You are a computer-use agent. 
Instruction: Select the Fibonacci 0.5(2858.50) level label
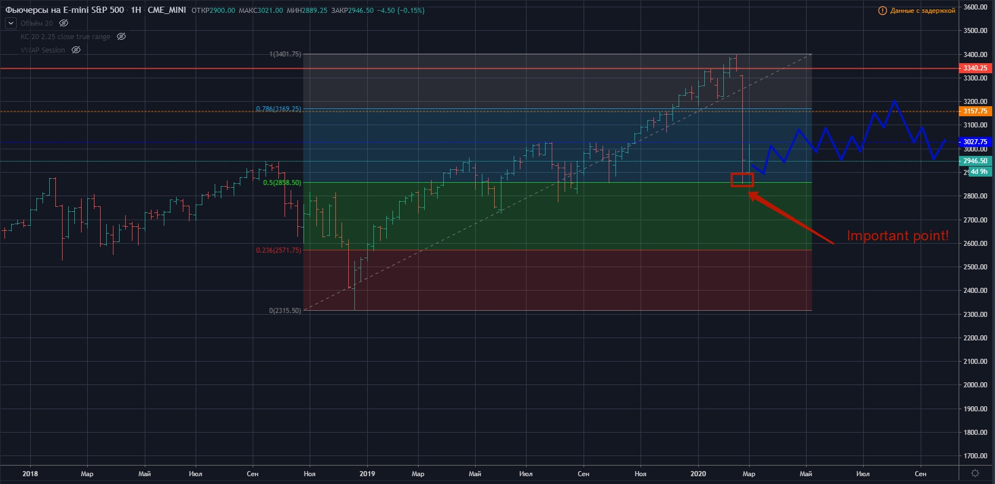[x=282, y=183]
